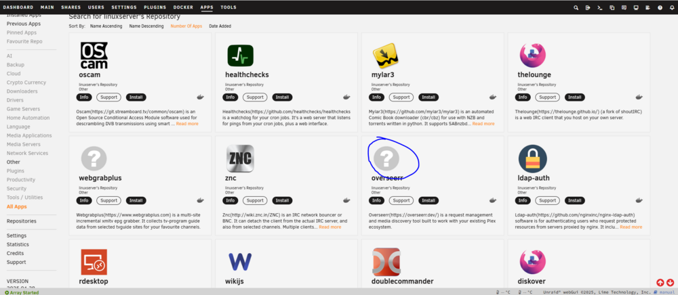Click the oscam app logo
The width and height of the screenshot is (678, 295).
tap(94, 55)
